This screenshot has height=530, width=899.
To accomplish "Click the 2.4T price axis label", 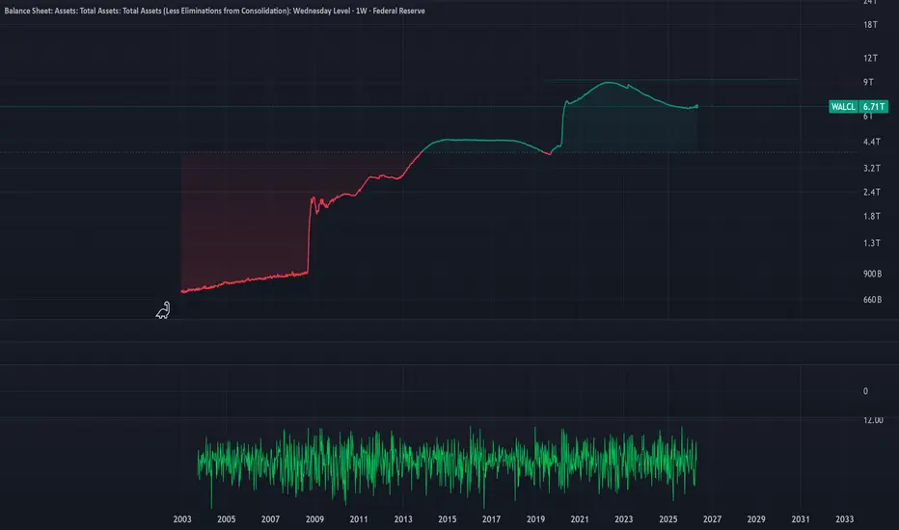I will [872, 192].
